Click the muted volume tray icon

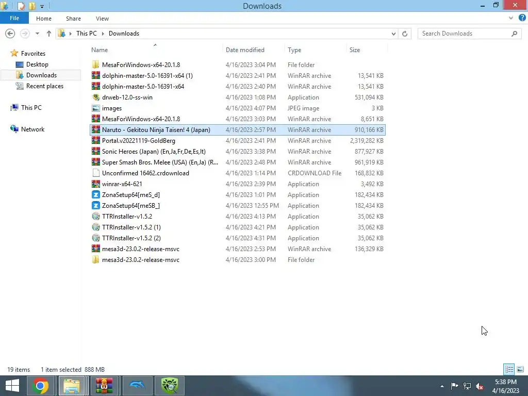click(x=480, y=386)
